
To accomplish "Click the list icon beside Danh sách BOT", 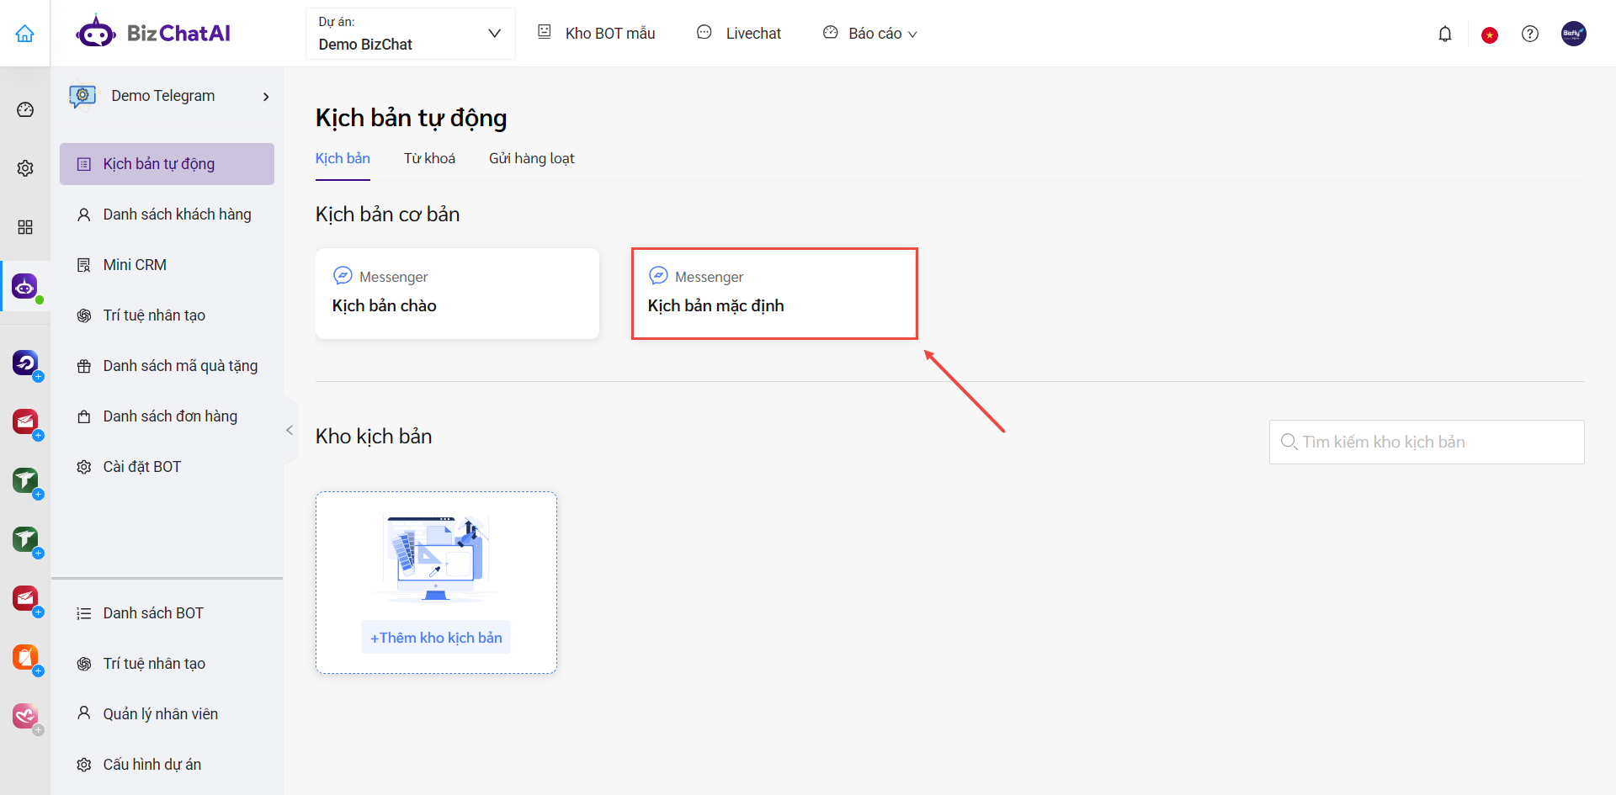I will click(84, 613).
